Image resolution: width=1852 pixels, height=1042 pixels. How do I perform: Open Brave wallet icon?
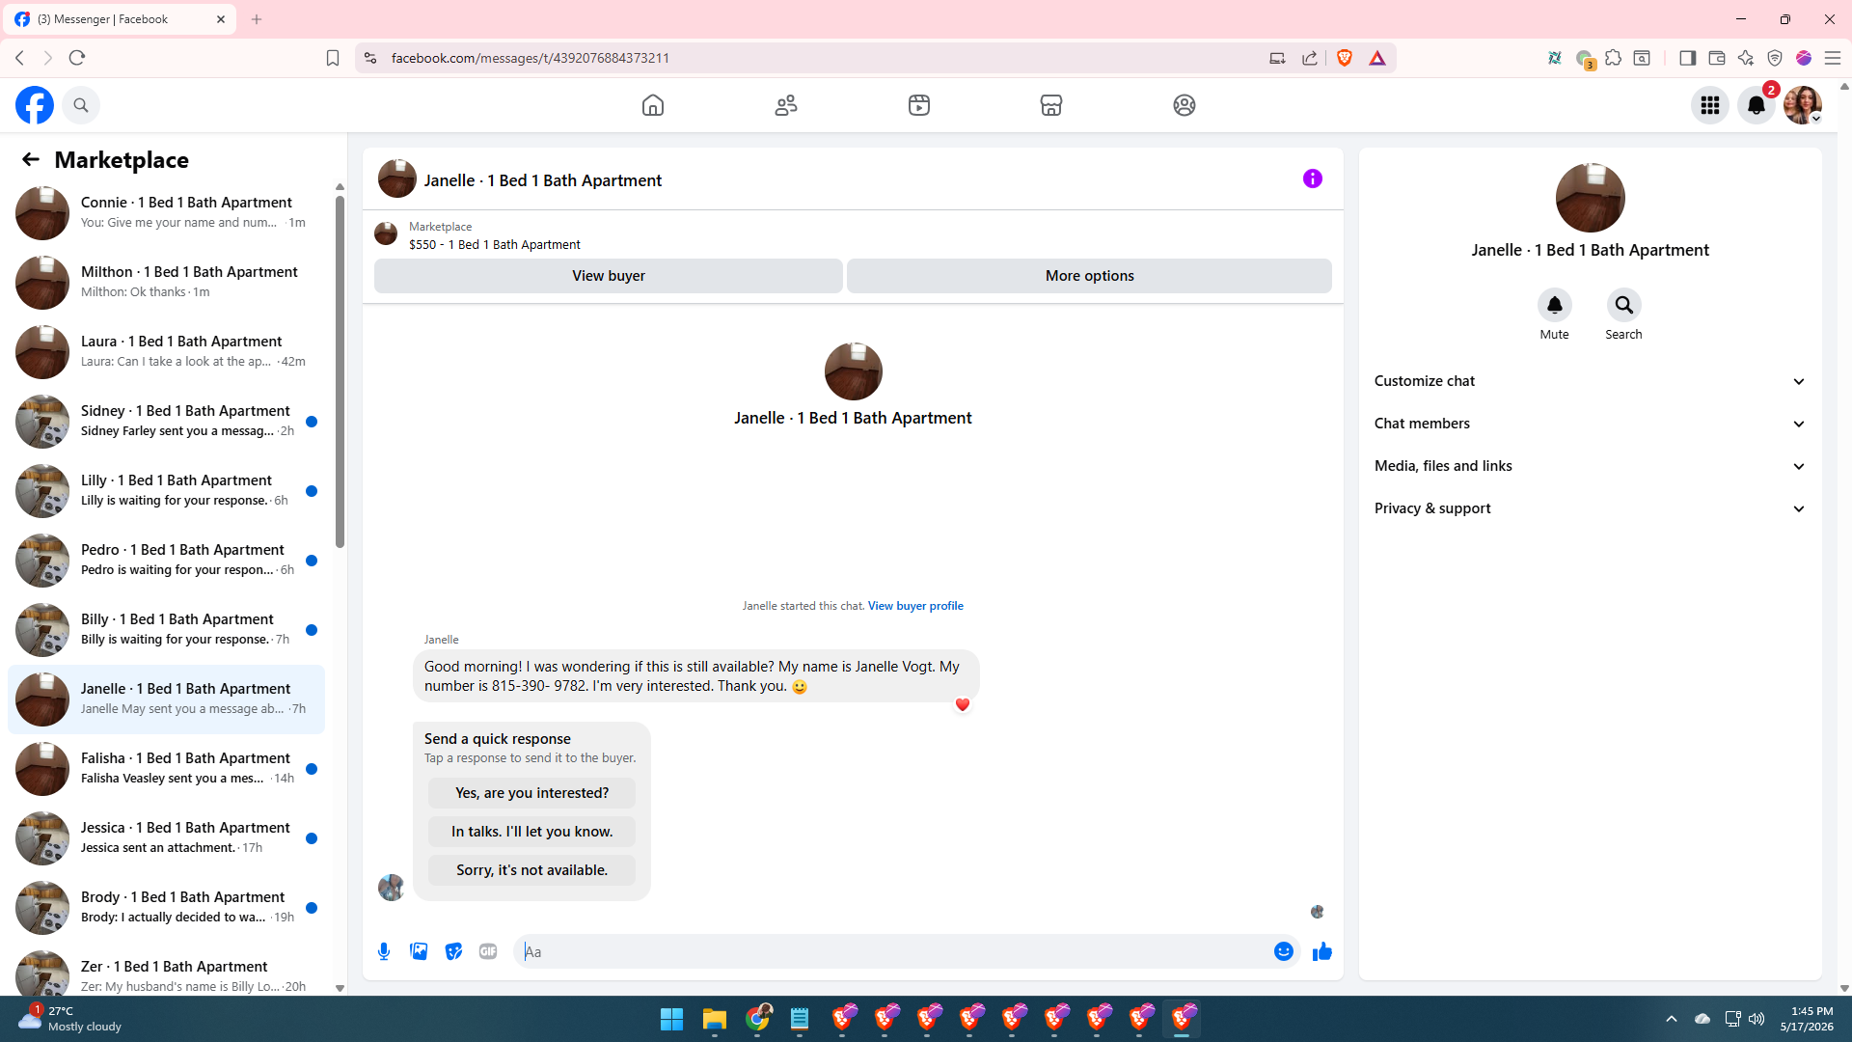click(1717, 58)
